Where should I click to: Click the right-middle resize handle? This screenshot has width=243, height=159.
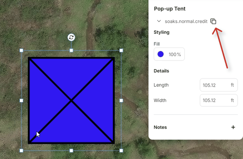click(121, 101)
